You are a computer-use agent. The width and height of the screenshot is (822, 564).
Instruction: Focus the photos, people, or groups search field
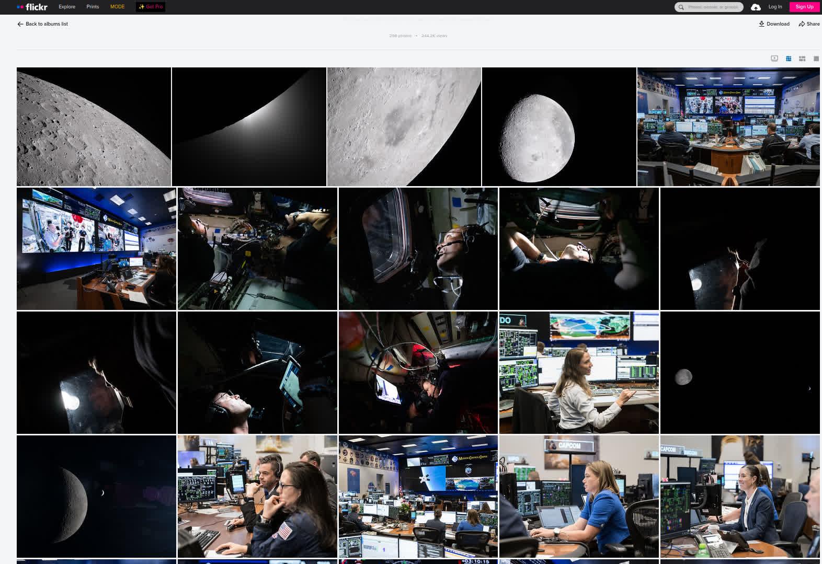coord(713,7)
